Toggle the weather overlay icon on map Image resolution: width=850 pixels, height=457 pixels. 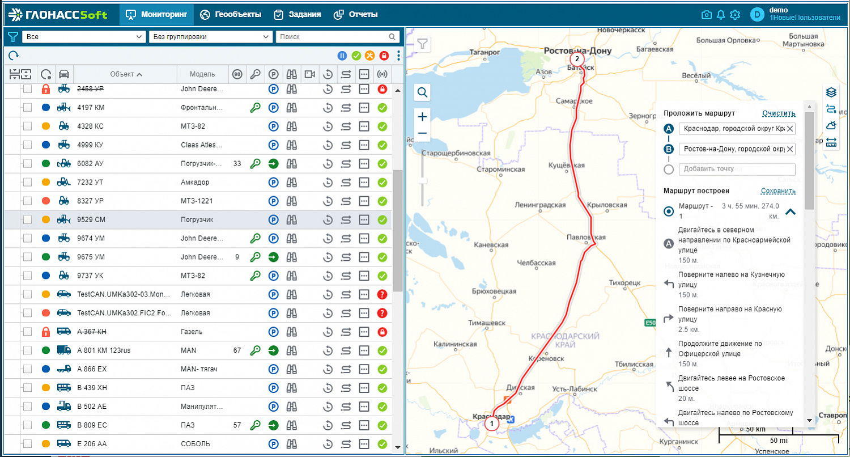(x=831, y=125)
